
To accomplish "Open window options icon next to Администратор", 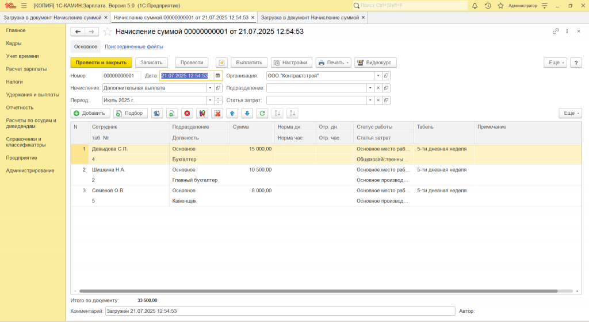I will pos(544,6).
